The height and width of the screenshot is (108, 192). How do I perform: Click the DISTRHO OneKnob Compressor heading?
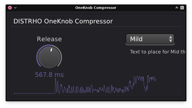(x=63, y=21)
